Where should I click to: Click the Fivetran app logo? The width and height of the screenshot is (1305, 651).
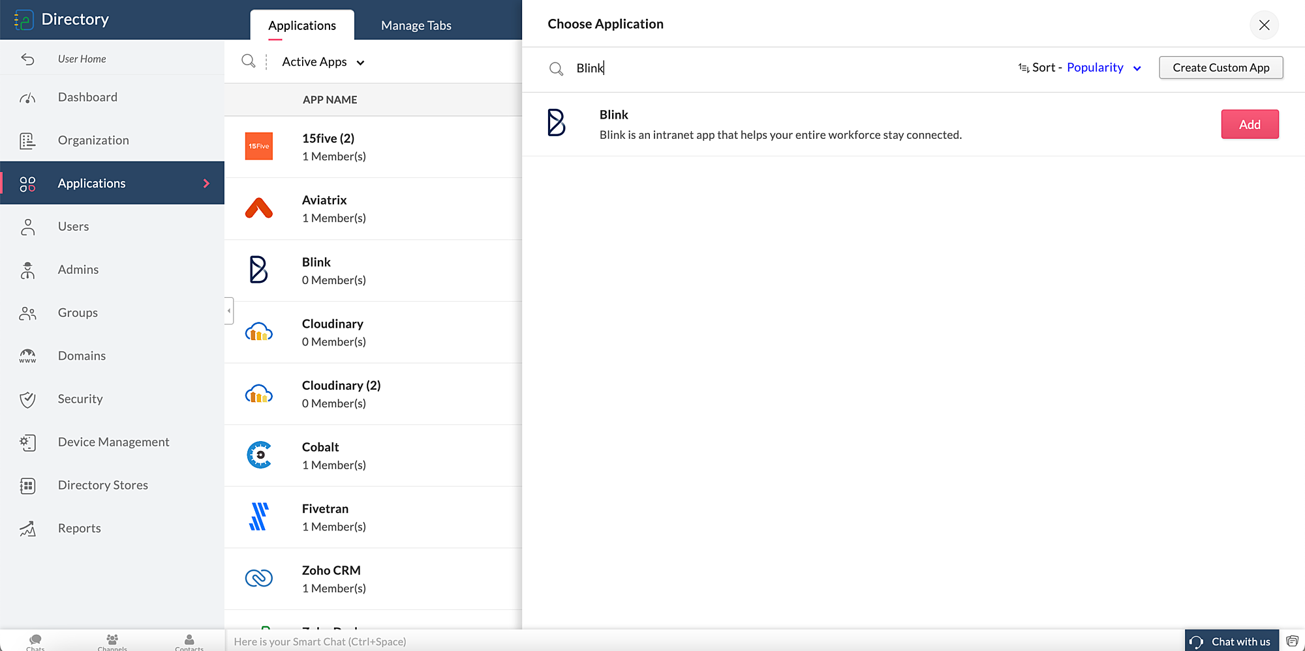[259, 516]
